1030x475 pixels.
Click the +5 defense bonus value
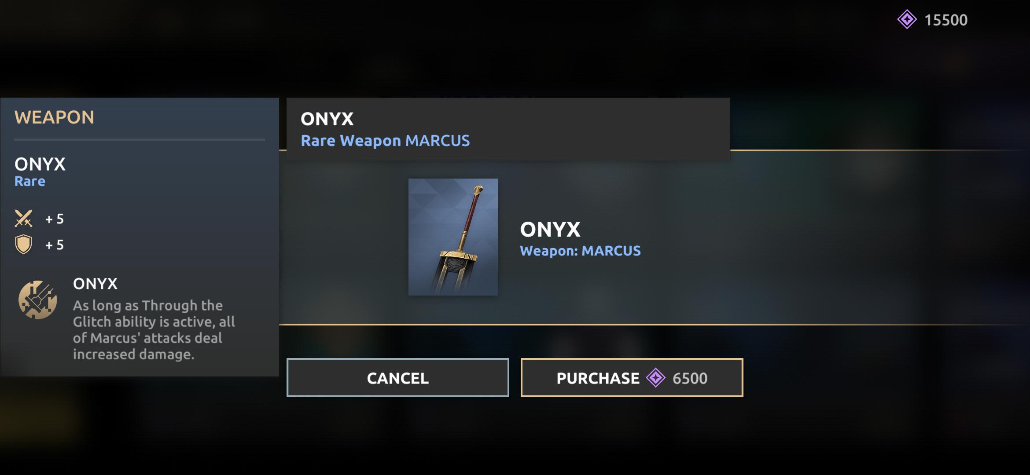point(55,245)
